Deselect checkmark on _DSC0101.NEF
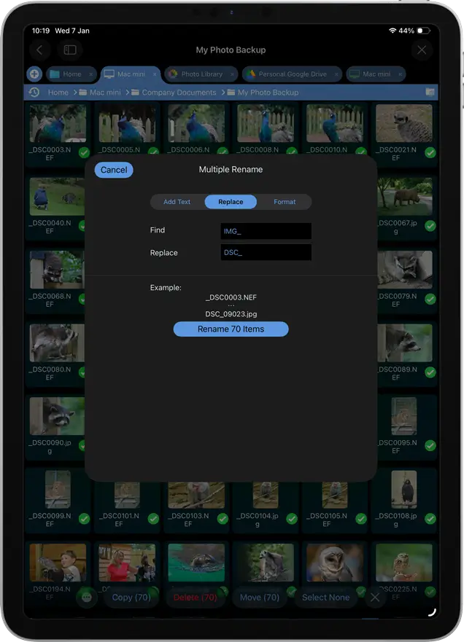This screenshot has height=642, width=464. [x=153, y=519]
